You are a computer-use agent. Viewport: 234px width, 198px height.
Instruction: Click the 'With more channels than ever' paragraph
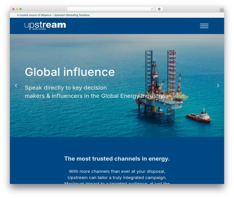point(117,177)
